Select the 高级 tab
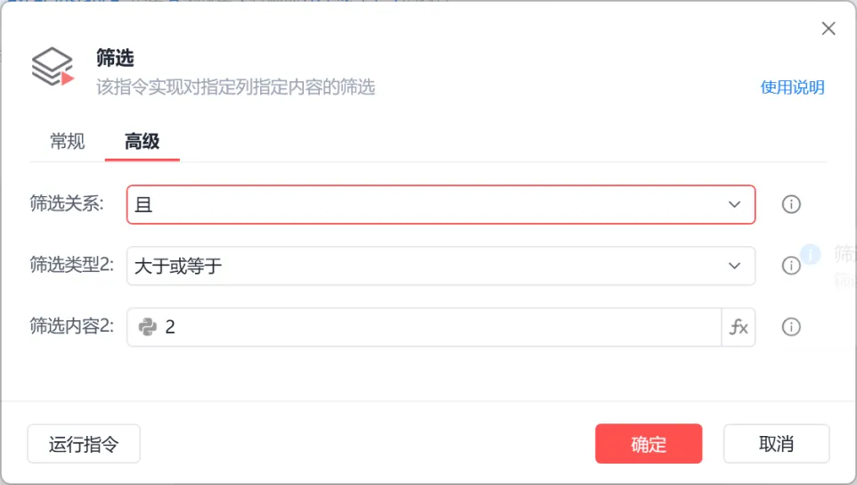Viewport: 857px width, 485px height. pos(143,142)
